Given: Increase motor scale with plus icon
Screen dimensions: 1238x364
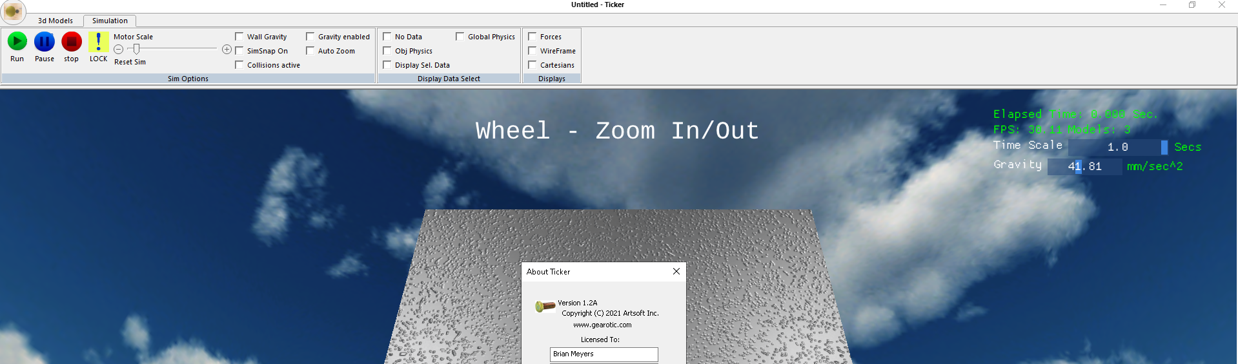Looking at the screenshot, I should (227, 50).
